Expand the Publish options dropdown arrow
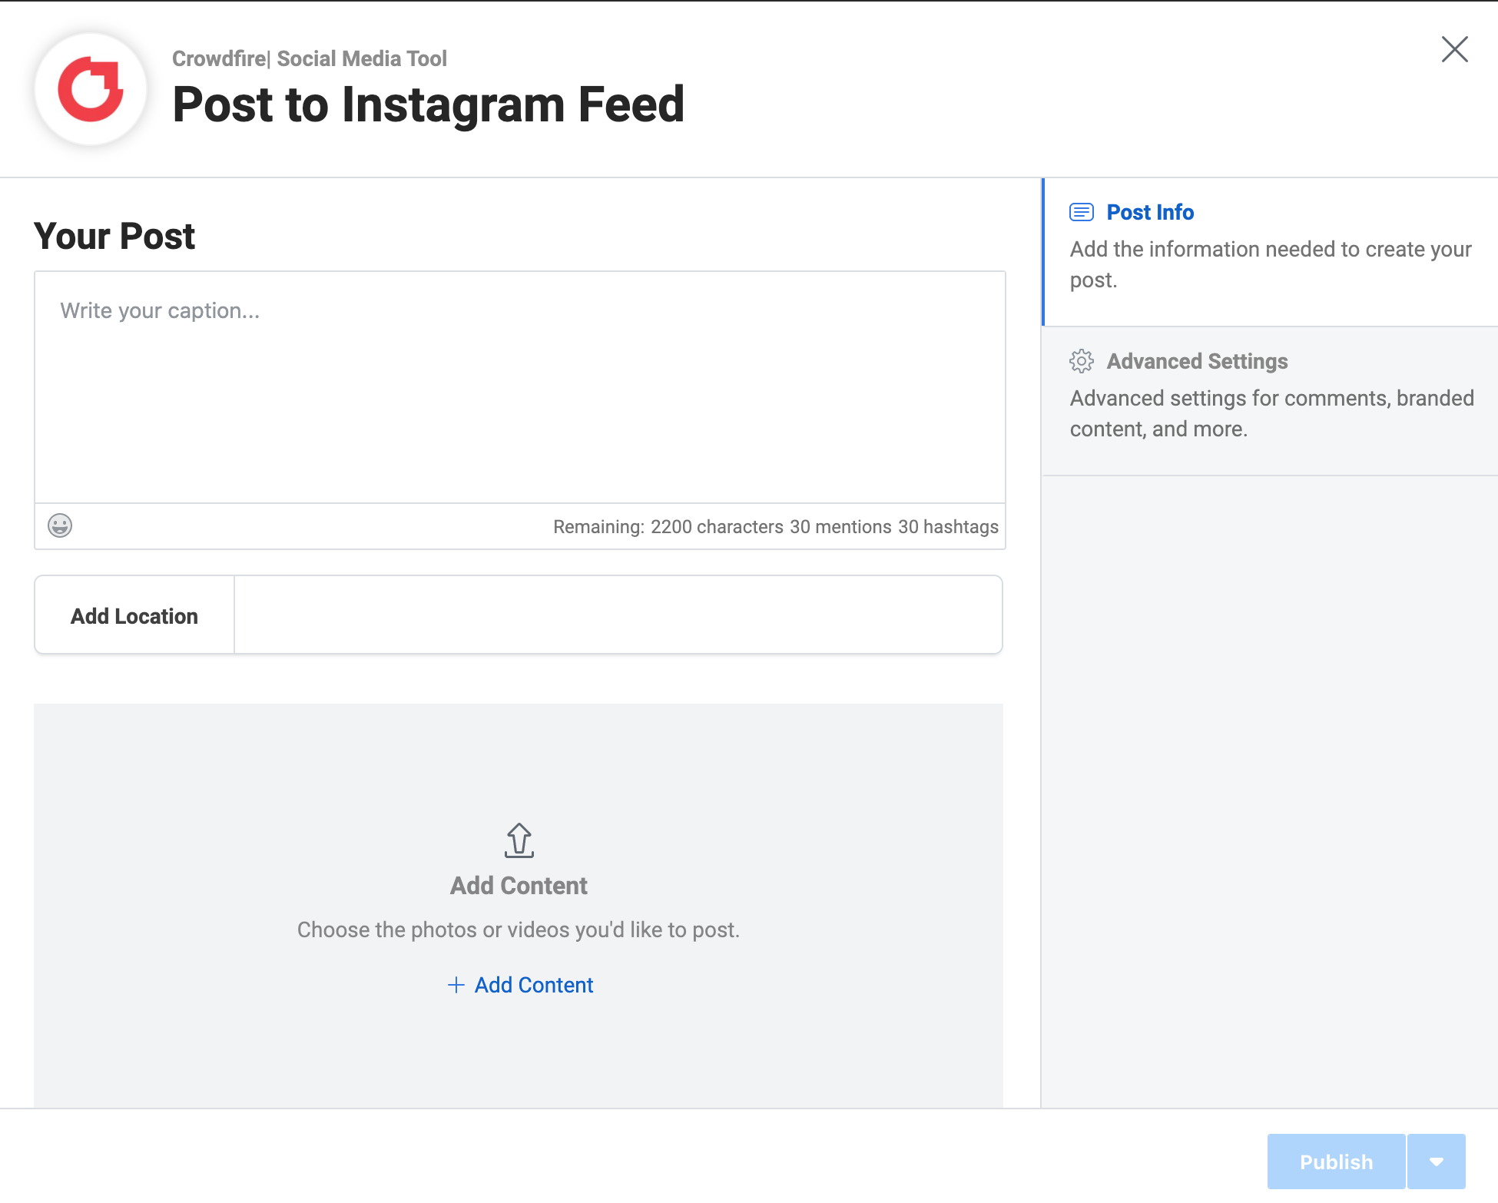The width and height of the screenshot is (1498, 1203). (x=1437, y=1162)
